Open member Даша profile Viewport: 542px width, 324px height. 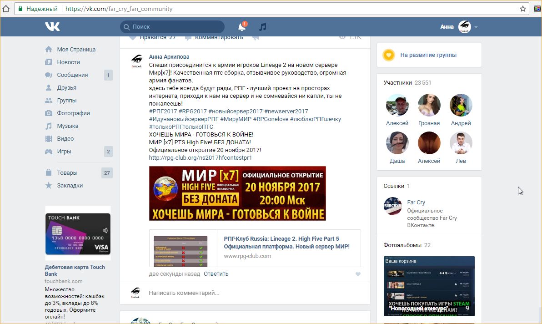(397, 143)
